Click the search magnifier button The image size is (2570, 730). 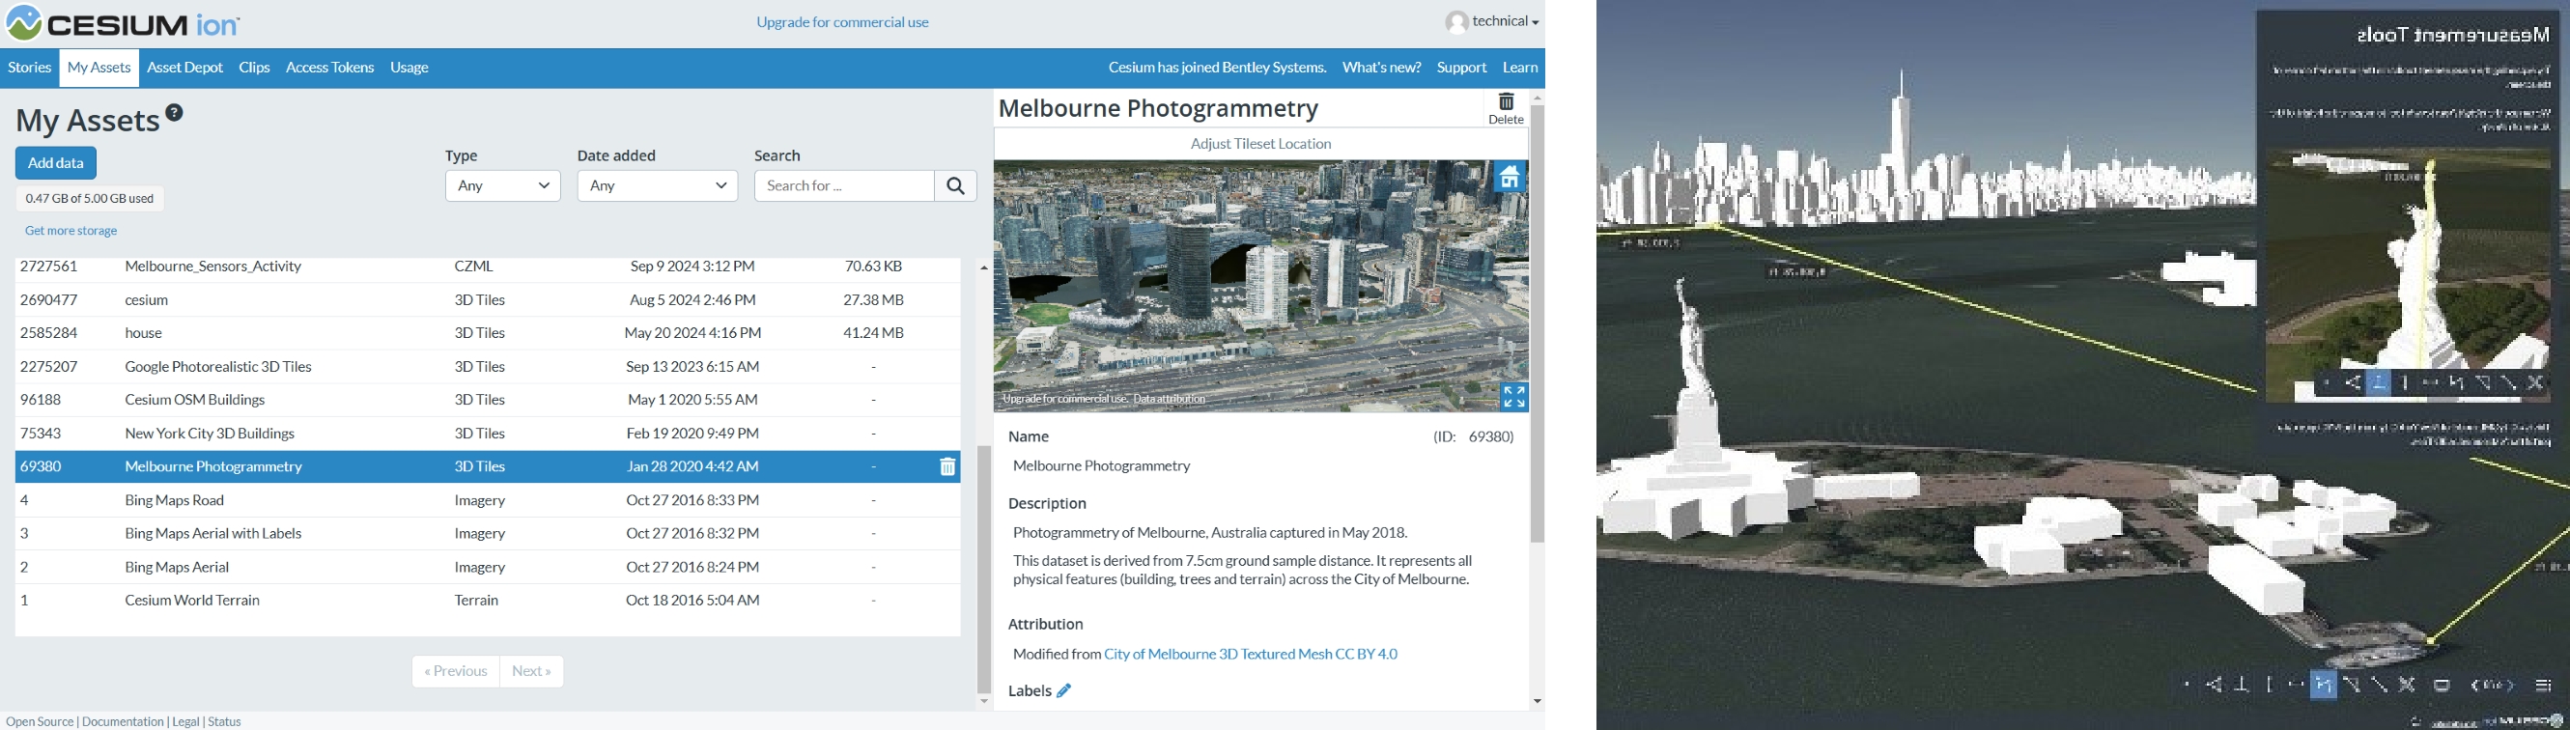[x=956, y=185]
